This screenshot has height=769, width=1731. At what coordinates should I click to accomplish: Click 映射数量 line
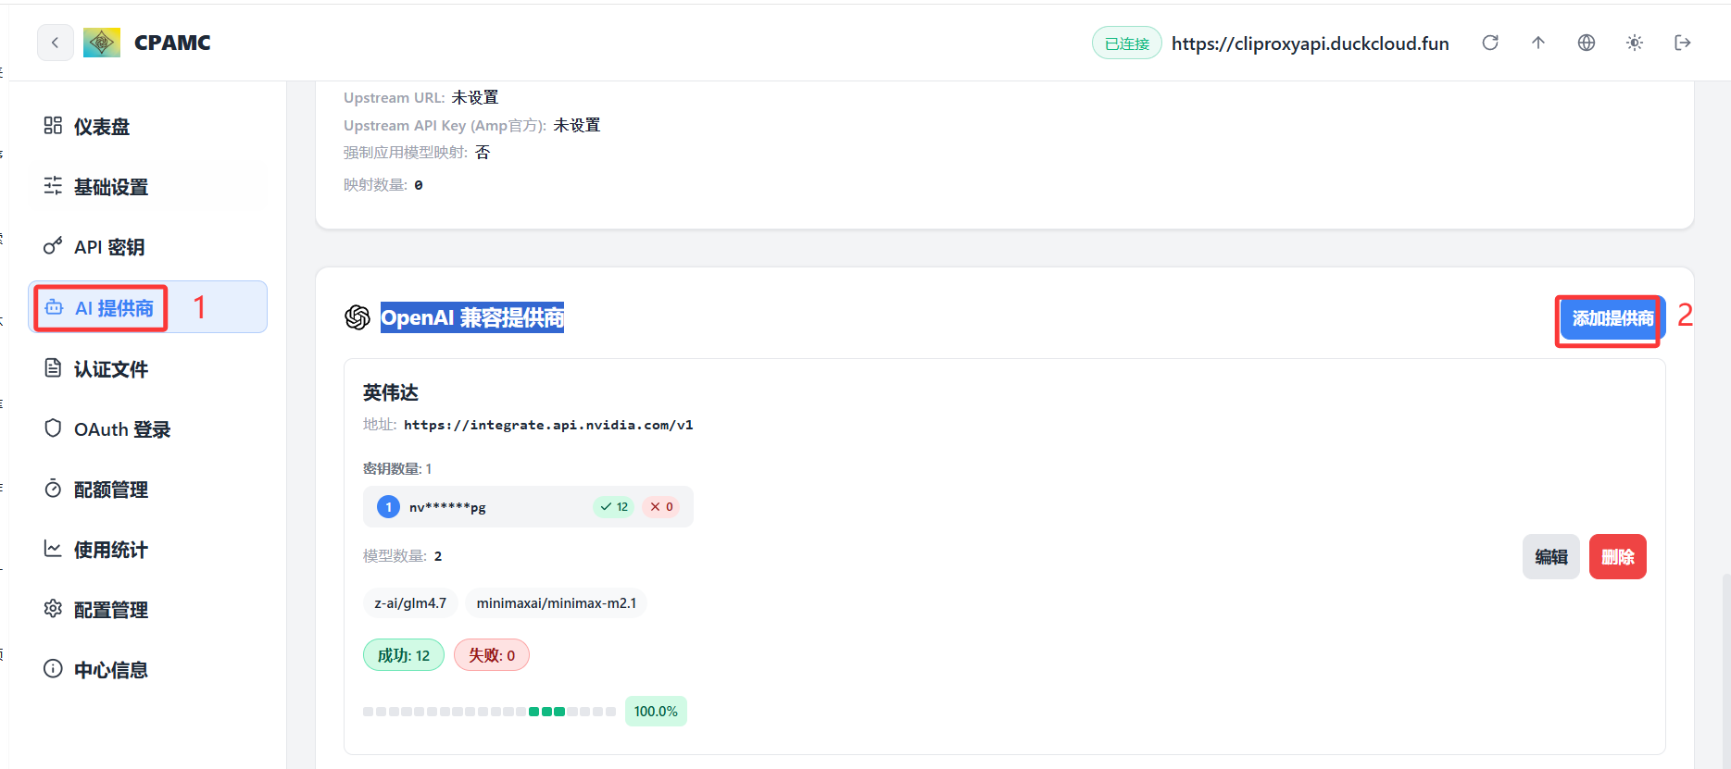pyautogui.click(x=383, y=185)
